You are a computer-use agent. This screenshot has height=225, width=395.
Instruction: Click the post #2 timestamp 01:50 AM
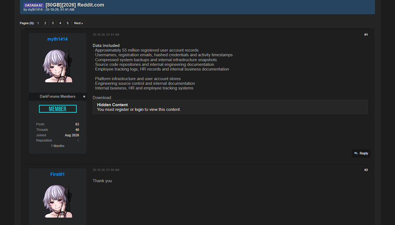(106, 170)
